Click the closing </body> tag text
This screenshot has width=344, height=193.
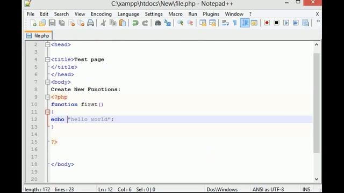point(62,165)
